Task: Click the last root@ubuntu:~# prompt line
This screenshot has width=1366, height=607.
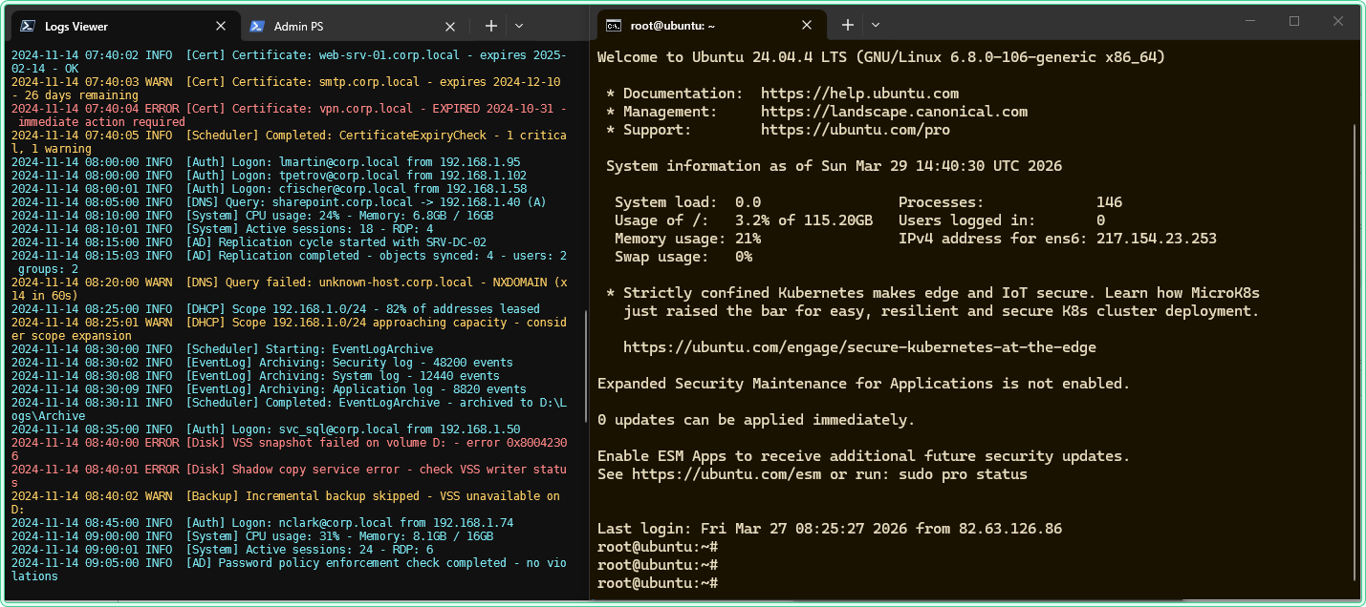Action: click(x=658, y=583)
